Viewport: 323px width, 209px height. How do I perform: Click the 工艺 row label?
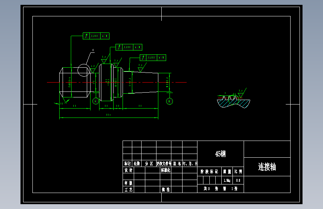point(128,189)
